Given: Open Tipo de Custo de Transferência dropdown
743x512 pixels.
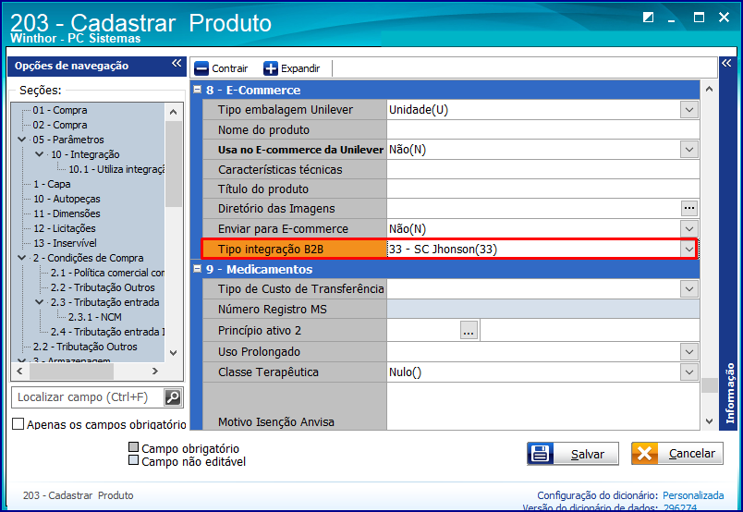Looking at the screenshot, I should [689, 288].
